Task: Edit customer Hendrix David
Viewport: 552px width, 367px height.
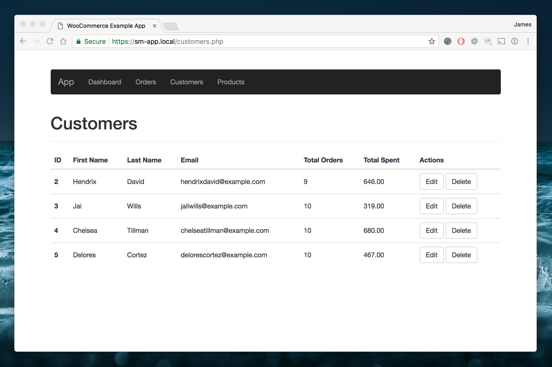Action: tap(431, 181)
